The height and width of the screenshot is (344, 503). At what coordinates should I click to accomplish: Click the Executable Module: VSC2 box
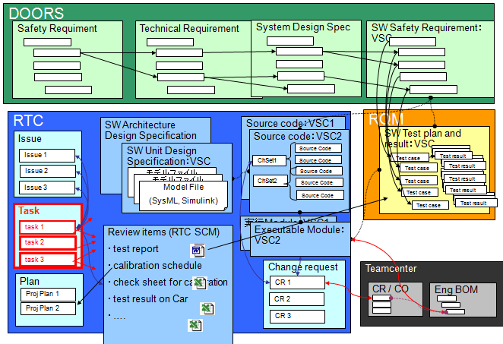pyautogui.click(x=300, y=239)
